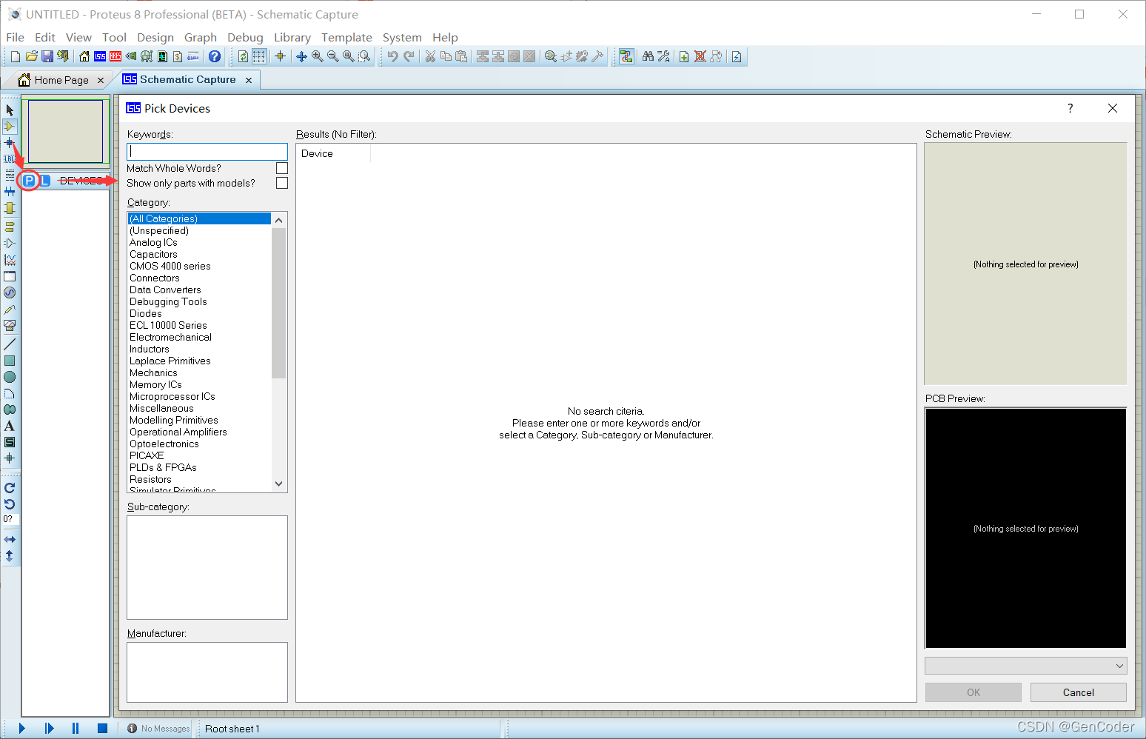This screenshot has height=739, width=1146.
Task: Open the PCB package dropdown below preview
Action: pyautogui.click(x=1026, y=666)
